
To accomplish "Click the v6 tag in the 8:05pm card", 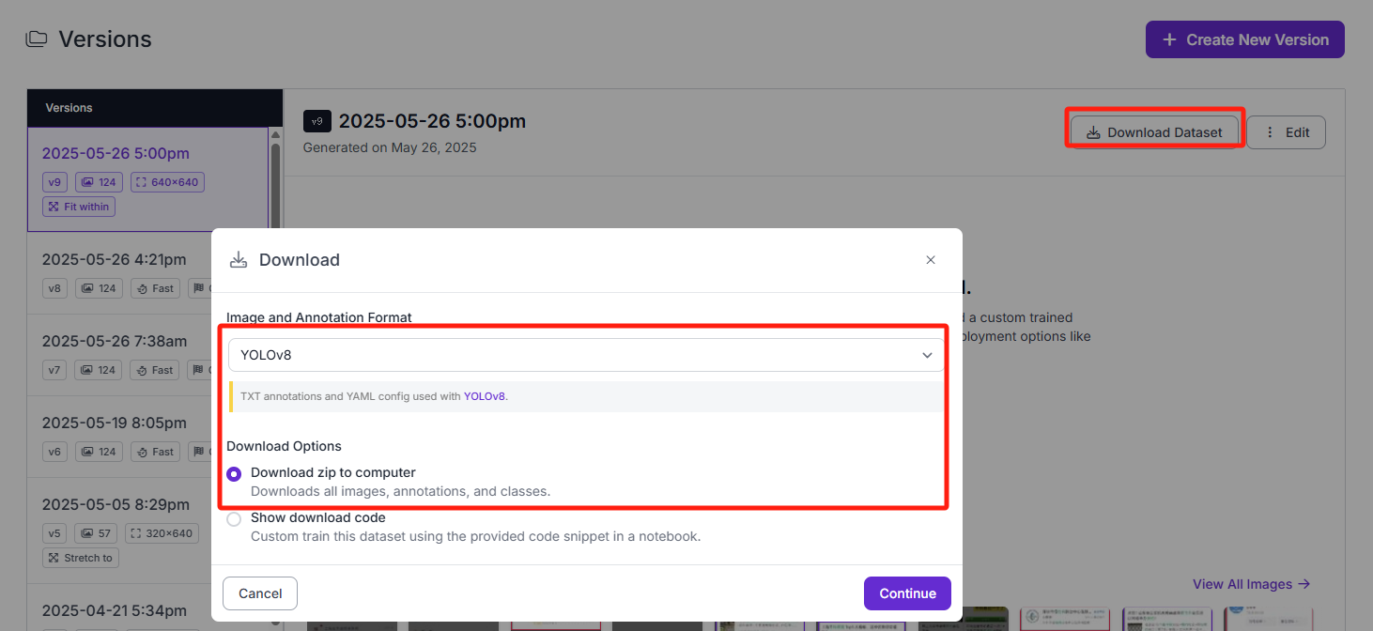I will click(54, 452).
